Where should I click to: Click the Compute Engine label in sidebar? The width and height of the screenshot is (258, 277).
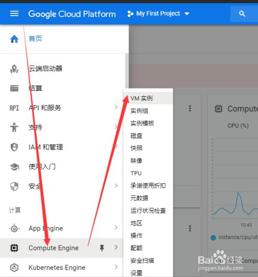point(54,248)
